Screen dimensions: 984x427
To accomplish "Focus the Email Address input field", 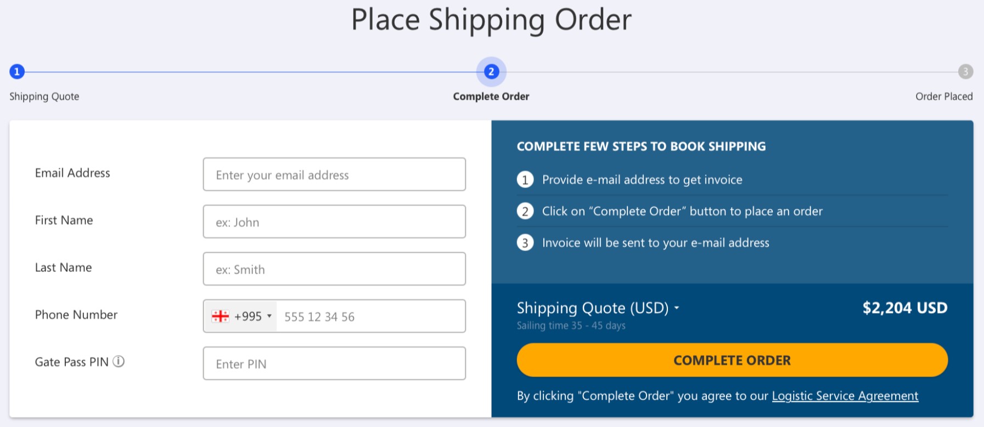I will click(x=334, y=174).
